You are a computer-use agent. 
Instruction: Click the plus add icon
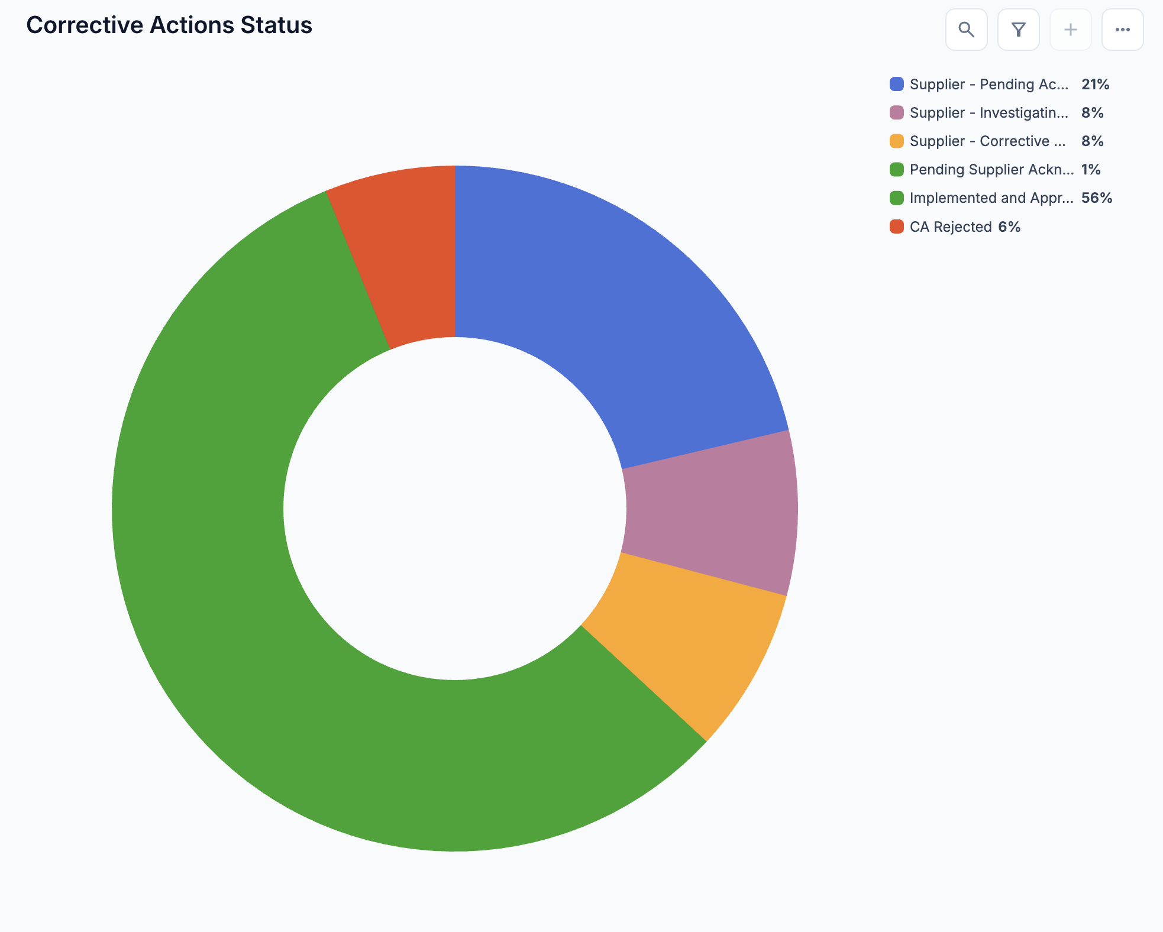coord(1070,30)
